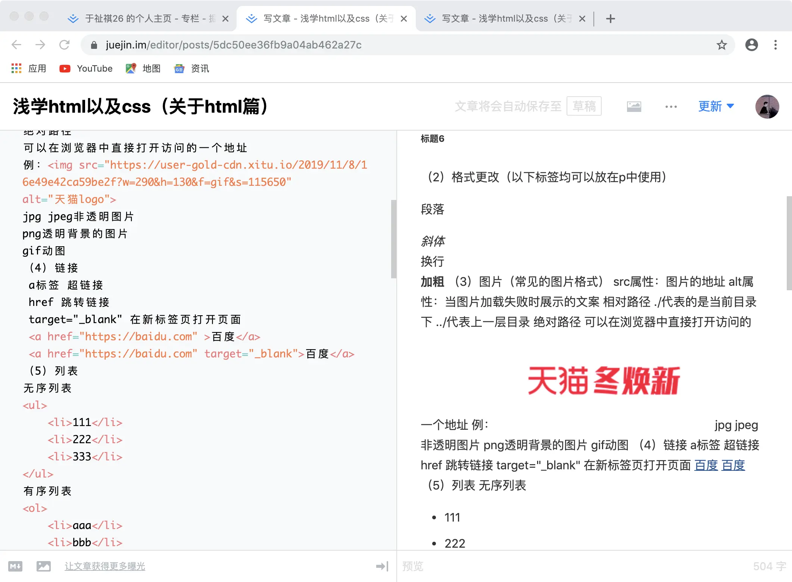Open the Chrome profile account icon
Image resolution: width=792 pixels, height=582 pixels.
click(751, 45)
